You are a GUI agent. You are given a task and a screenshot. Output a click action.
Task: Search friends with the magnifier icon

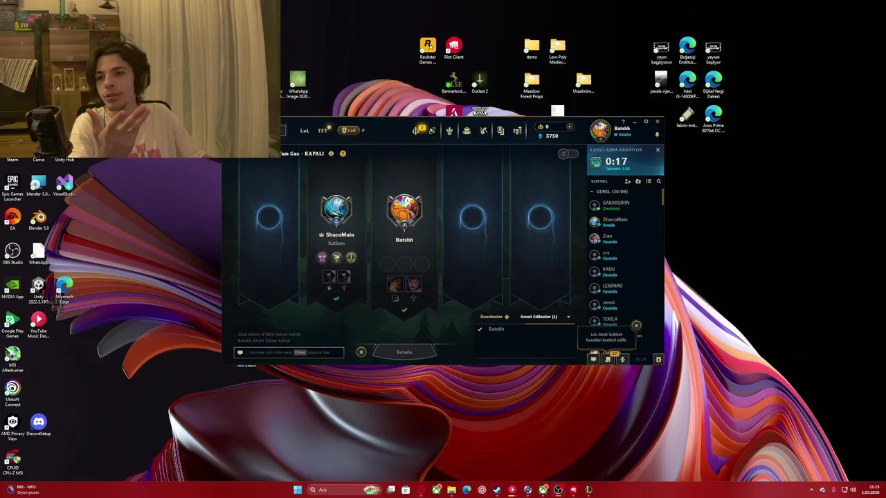tap(658, 181)
